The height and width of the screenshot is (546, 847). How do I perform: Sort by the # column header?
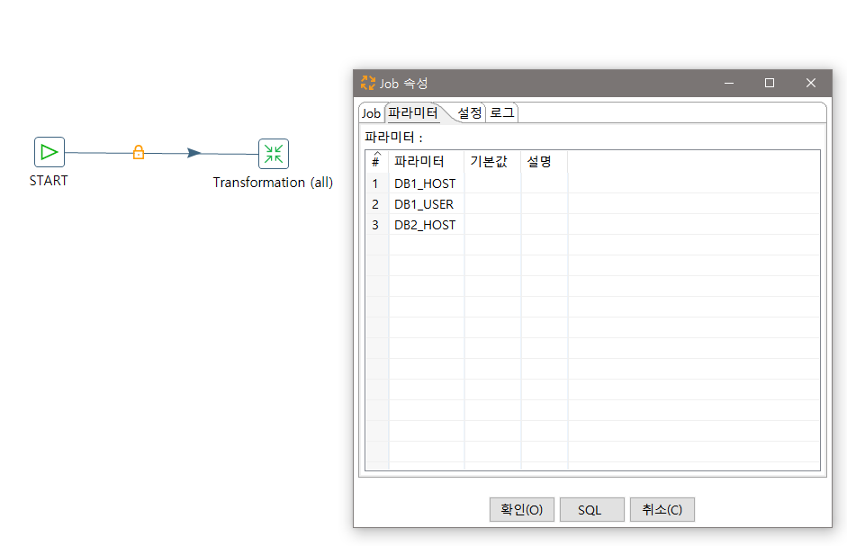377,162
